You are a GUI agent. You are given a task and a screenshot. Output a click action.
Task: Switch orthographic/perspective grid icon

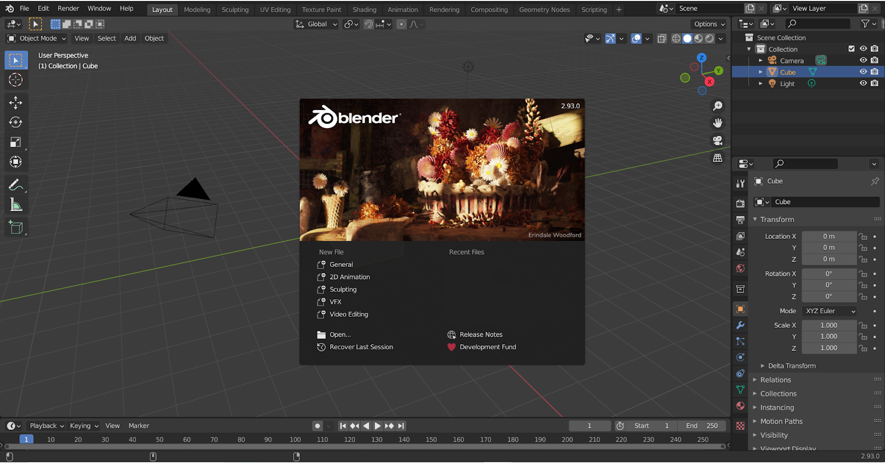click(717, 158)
